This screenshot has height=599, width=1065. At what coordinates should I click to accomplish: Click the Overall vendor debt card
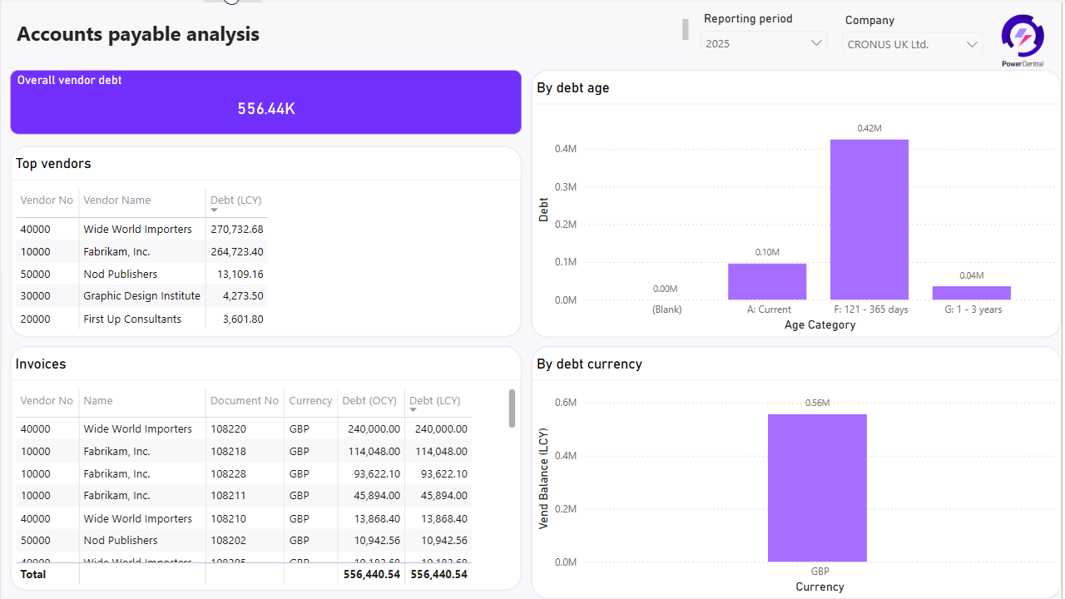(266, 102)
